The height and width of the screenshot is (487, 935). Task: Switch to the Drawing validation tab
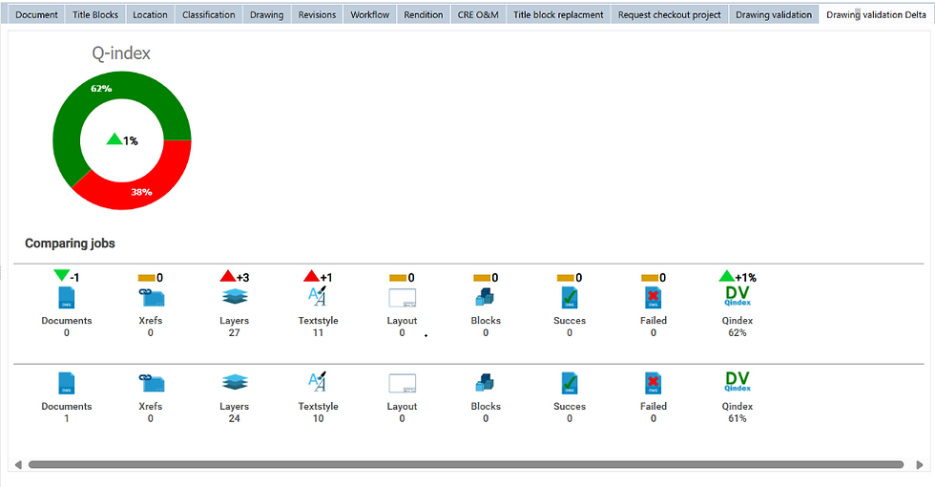[x=774, y=15]
